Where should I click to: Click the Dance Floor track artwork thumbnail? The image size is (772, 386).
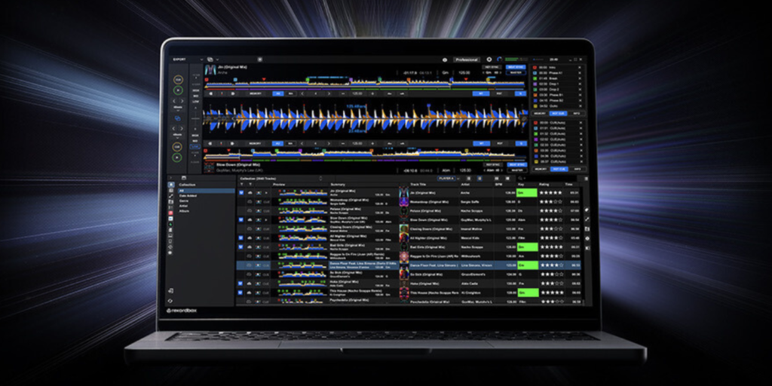coord(404,265)
